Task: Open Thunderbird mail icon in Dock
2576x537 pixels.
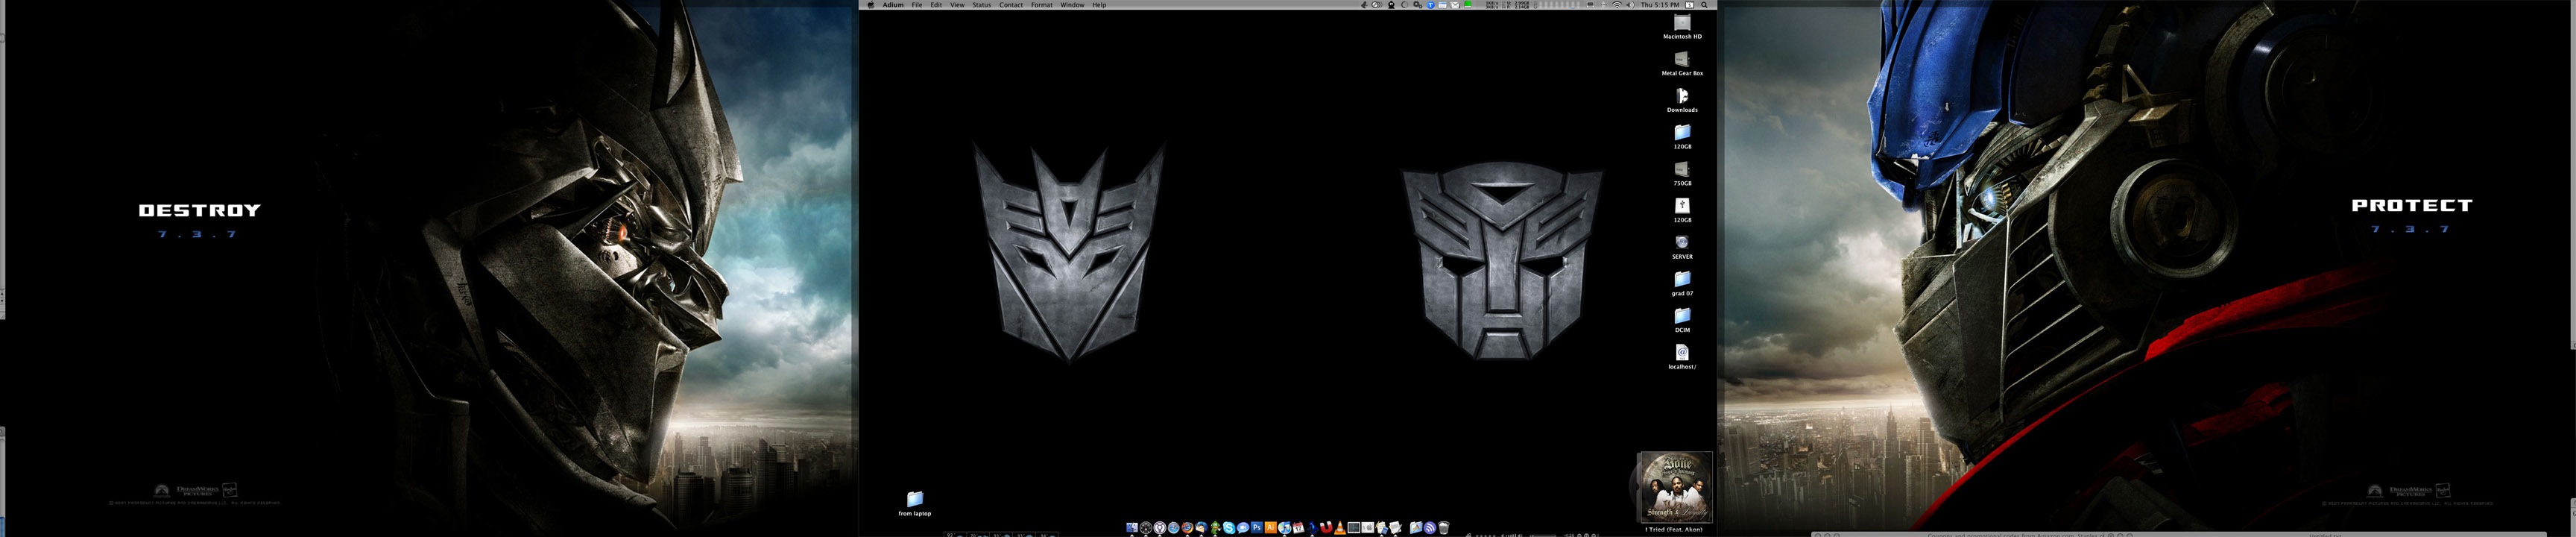Action: point(1202,527)
